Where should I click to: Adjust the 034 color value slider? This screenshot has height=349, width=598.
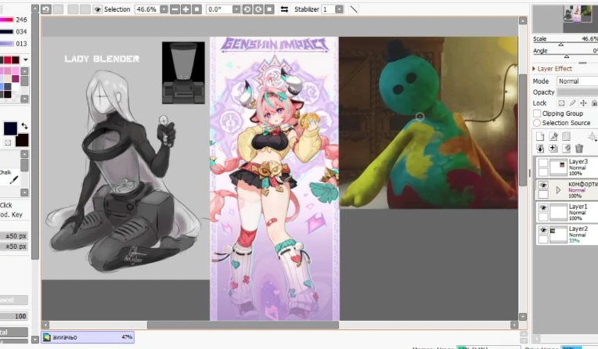[7, 31]
